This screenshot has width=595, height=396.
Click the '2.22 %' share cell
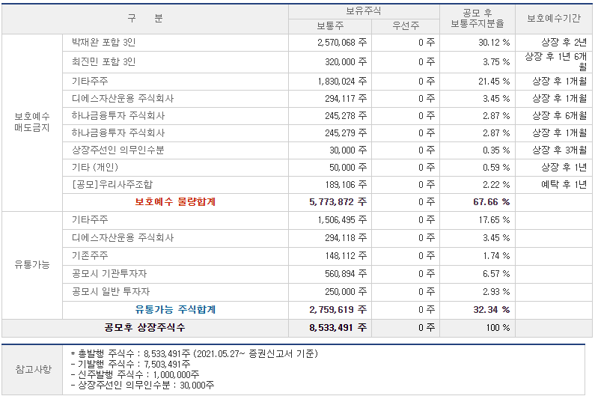tap(496, 185)
